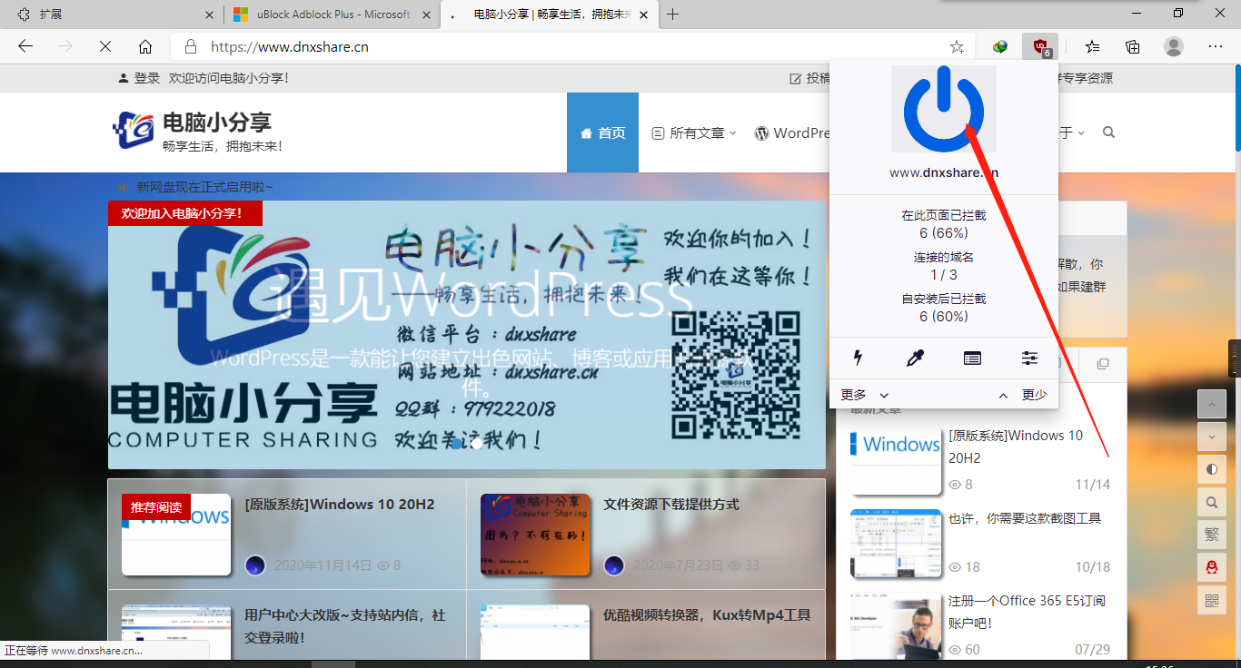Image resolution: width=1241 pixels, height=668 pixels.
Task: Click the 欢迎加入电脑小分享 banner slide
Action: [467, 335]
